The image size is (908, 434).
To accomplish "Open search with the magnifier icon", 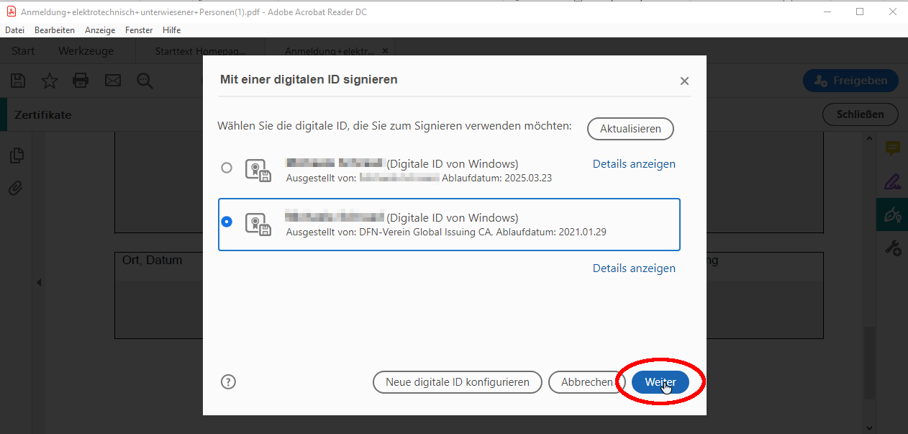I will (x=145, y=81).
